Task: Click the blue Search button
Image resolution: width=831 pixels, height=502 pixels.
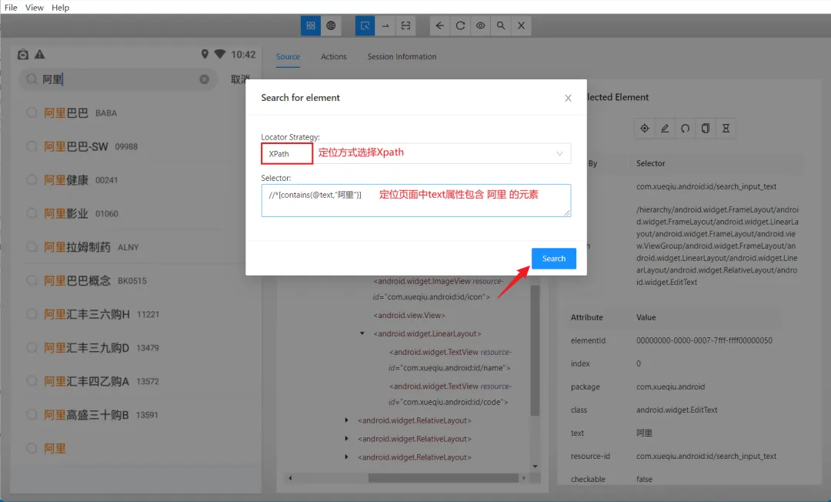Action: pyautogui.click(x=554, y=258)
